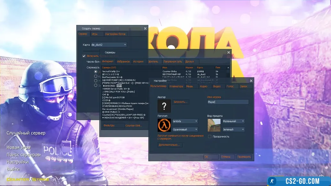Switch to the Клавиатура settings tab

[x=176, y=86]
